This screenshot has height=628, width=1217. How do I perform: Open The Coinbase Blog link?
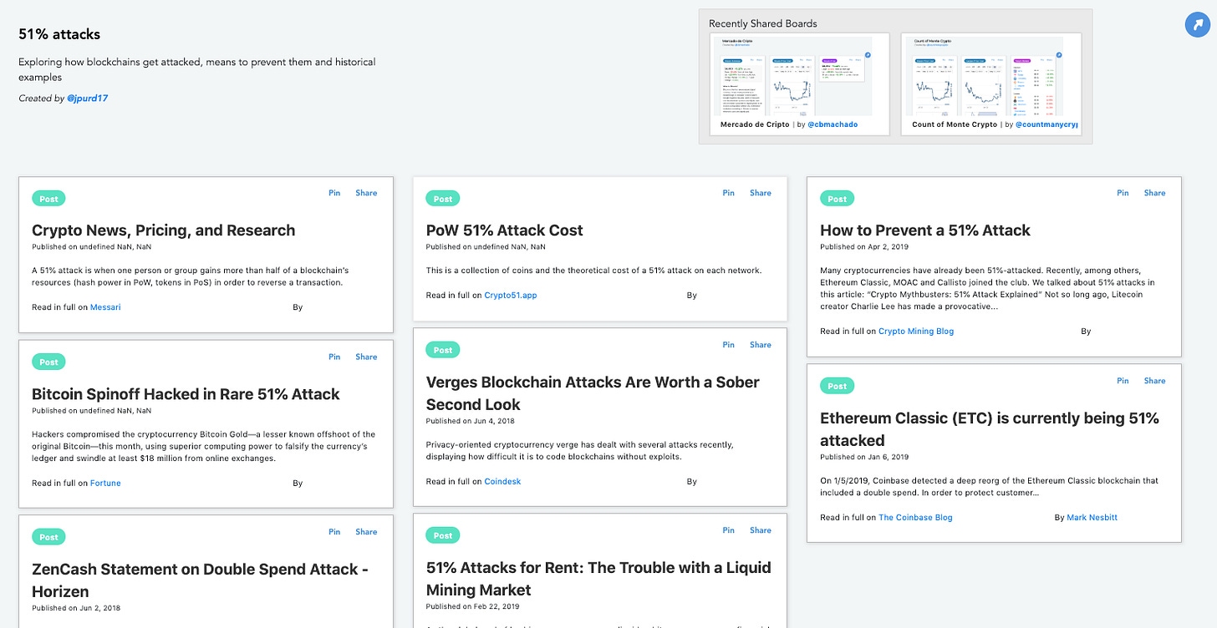pyautogui.click(x=915, y=518)
